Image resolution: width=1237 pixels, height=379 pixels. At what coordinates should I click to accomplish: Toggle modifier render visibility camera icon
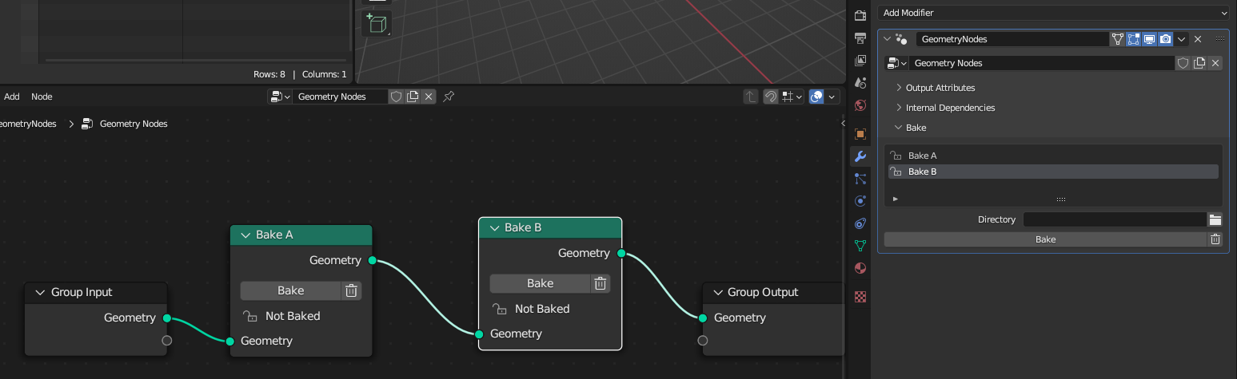point(1166,39)
